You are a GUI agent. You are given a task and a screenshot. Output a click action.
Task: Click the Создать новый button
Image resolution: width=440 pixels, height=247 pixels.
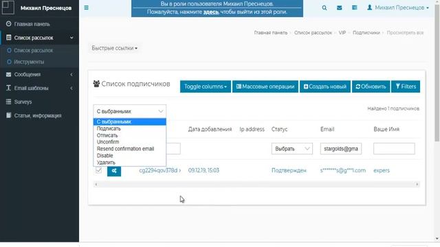click(x=325, y=86)
